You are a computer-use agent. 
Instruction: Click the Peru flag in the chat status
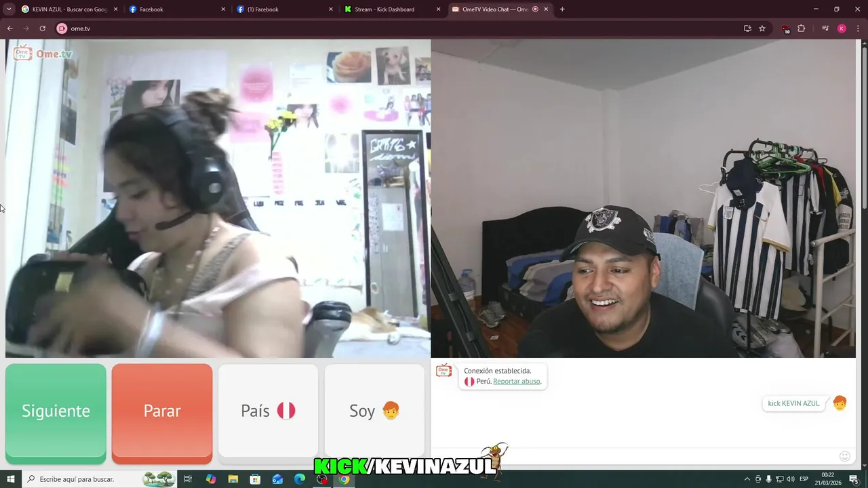point(469,382)
